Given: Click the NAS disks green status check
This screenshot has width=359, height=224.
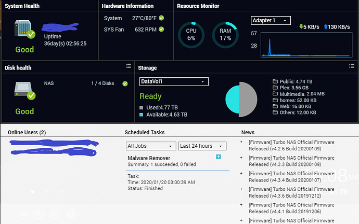Looking at the screenshot, I should point(125,83).
